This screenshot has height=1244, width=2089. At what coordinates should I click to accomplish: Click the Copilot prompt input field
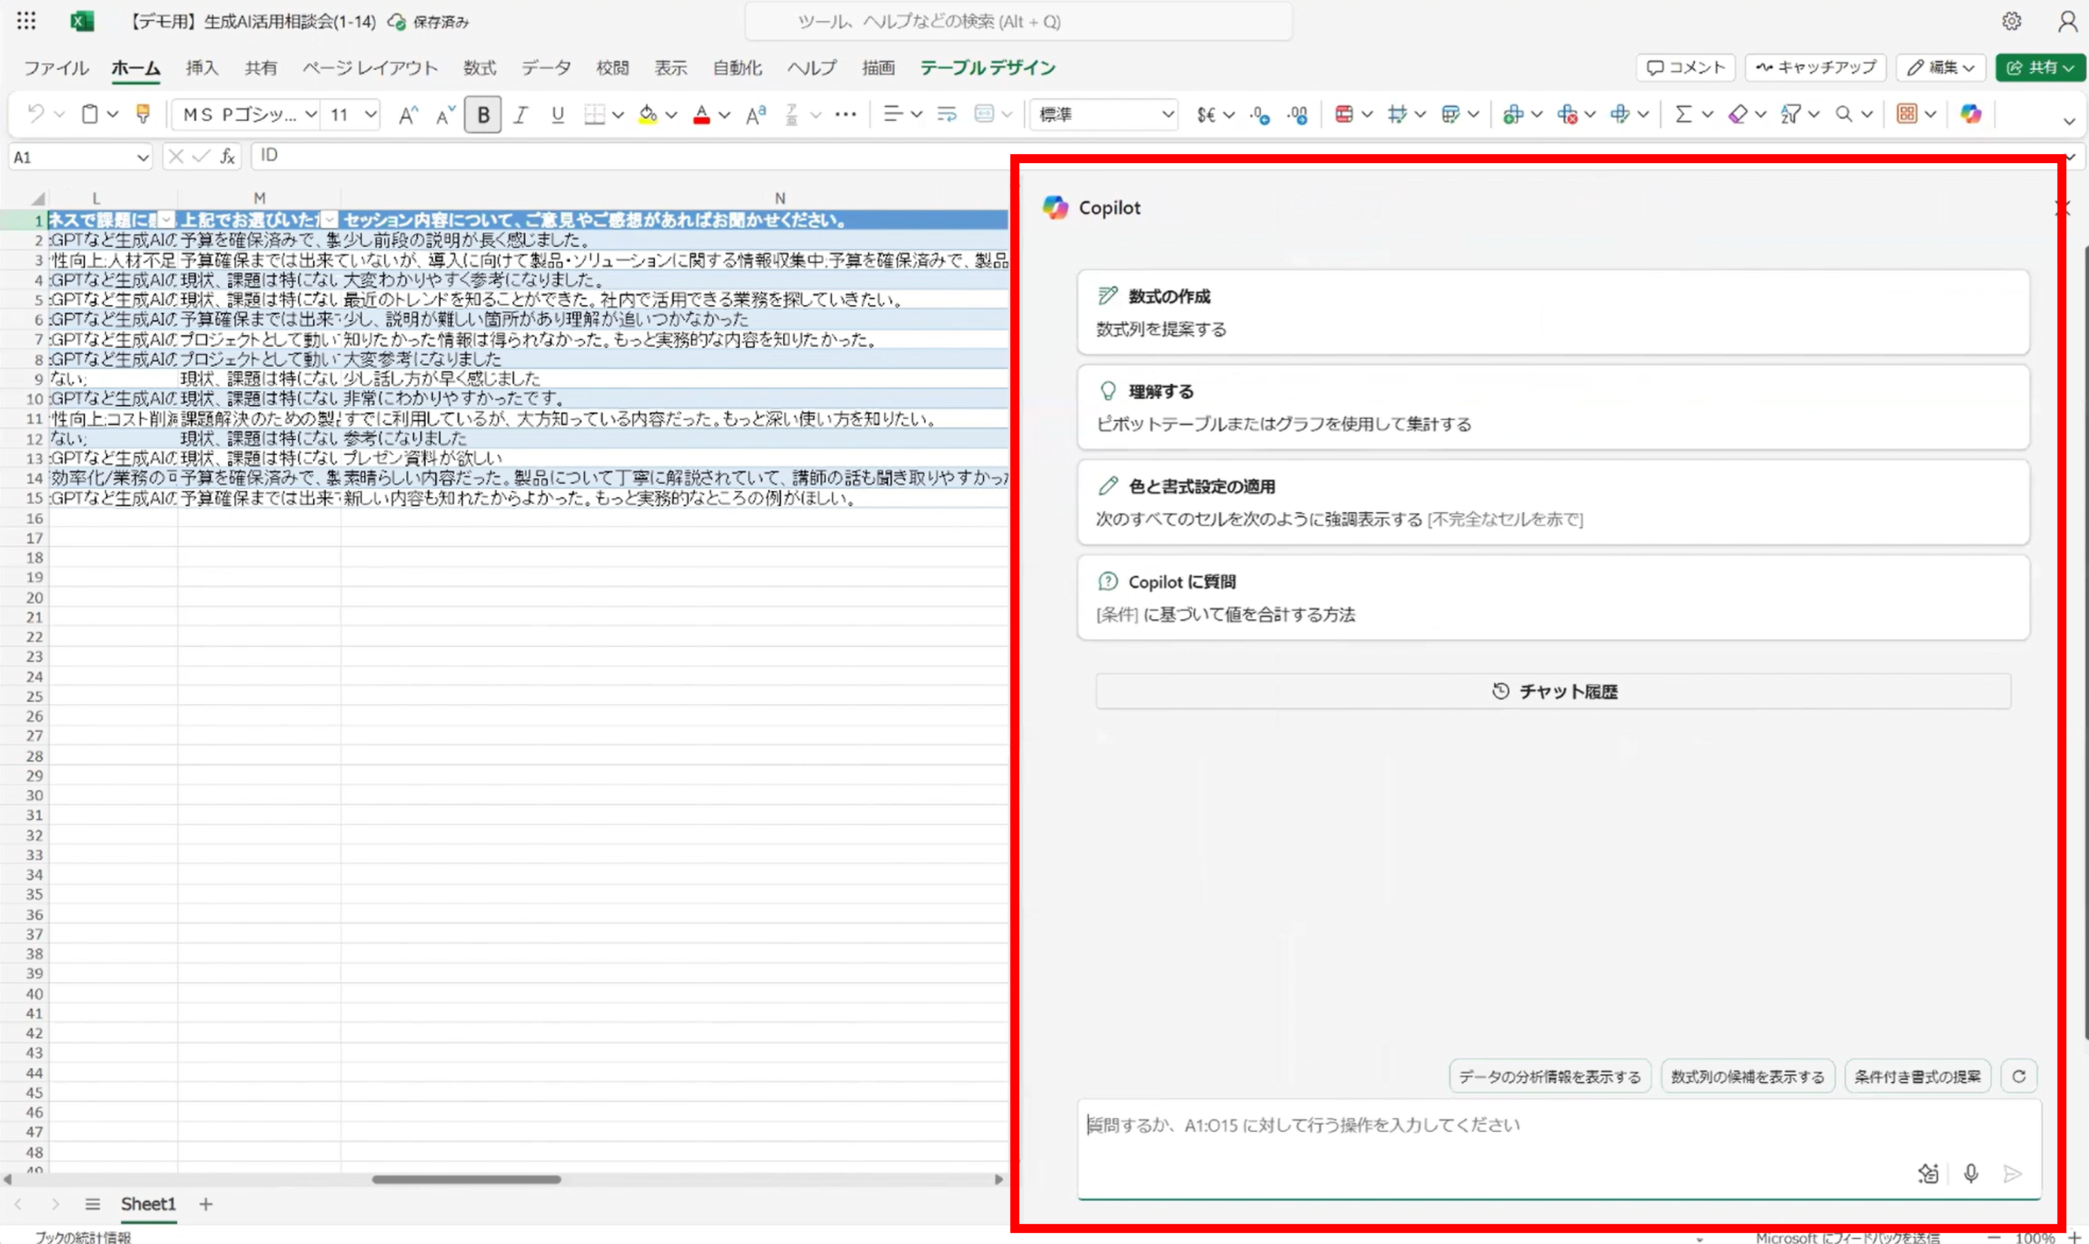(1558, 1149)
